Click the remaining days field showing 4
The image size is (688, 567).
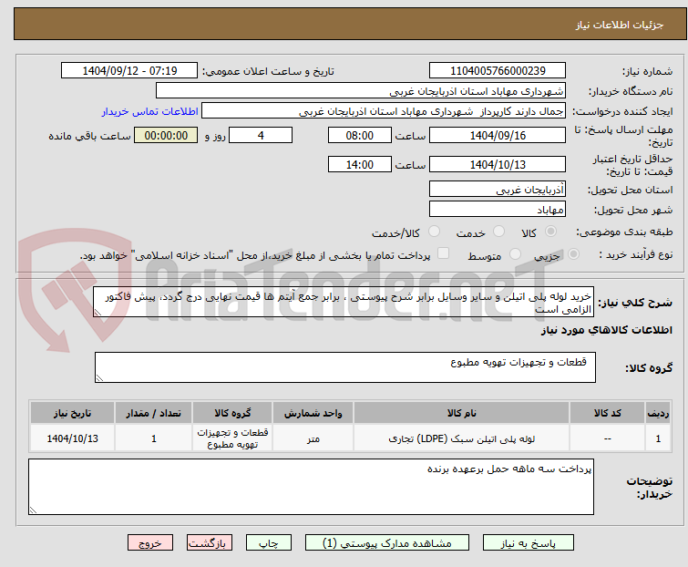click(261, 135)
